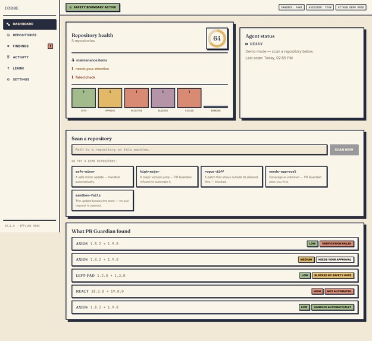The image size is (372, 341).
Task: Click the Learn question mark icon
Action: (x=8, y=68)
